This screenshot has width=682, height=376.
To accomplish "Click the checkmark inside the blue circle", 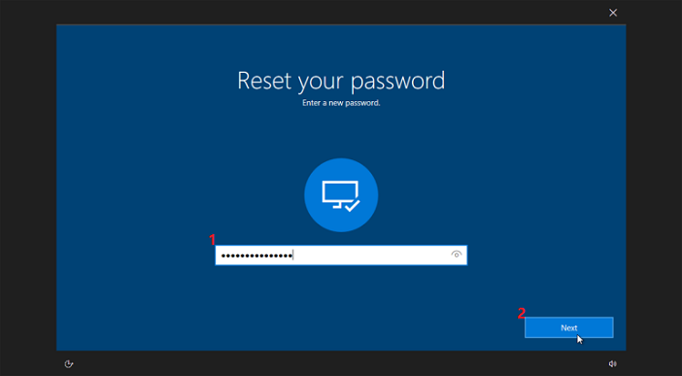I will pos(352,205).
